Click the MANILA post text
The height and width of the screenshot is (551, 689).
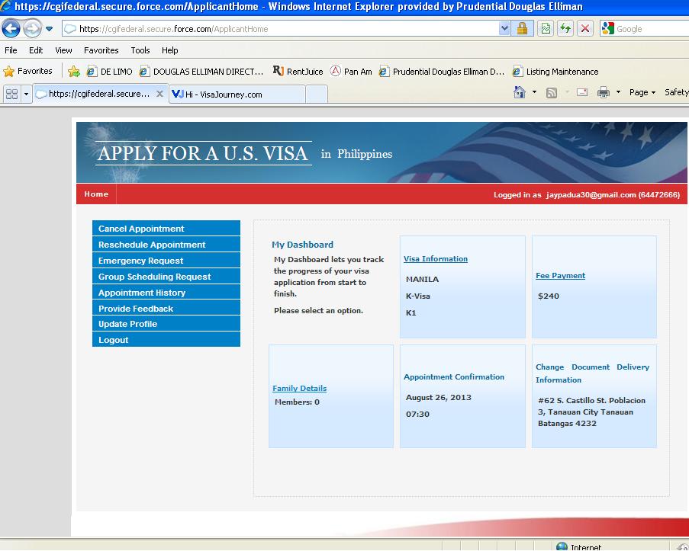click(422, 279)
